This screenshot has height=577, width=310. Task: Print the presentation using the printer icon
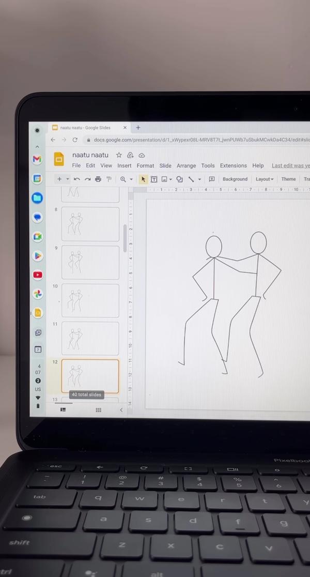click(x=98, y=179)
